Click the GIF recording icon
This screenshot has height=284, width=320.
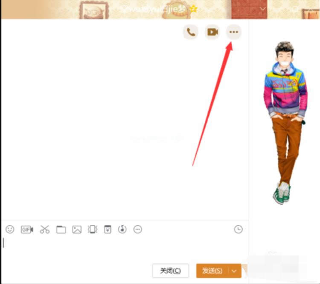27,229
